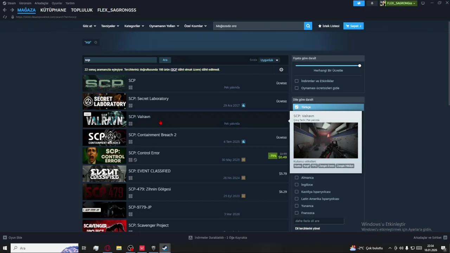450x253 pixels.
Task: Open the Uygunluk sort dropdown
Action: coord(269,60)
